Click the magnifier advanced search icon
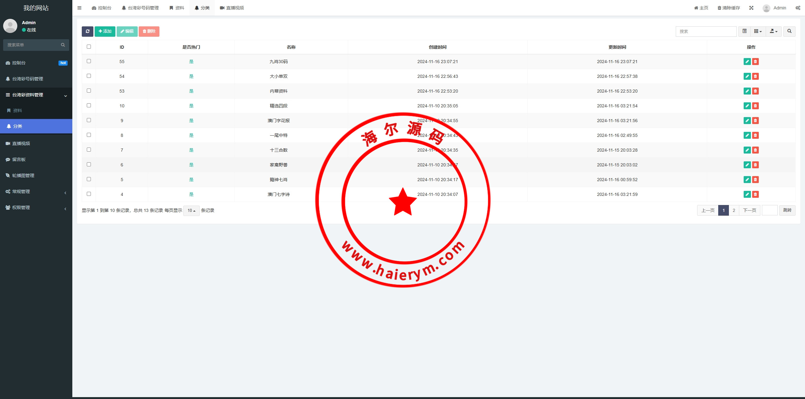The image size is (805, 399). click(789, 31)
